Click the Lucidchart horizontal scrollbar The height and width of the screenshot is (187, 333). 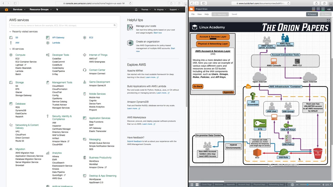pyautogui.click(x=260, y=182)
